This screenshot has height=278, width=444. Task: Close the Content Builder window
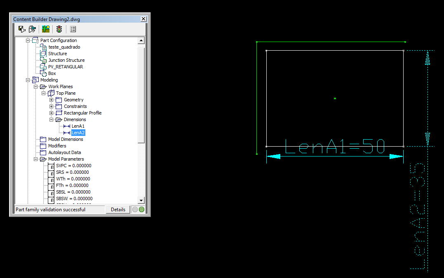point(143,19)
